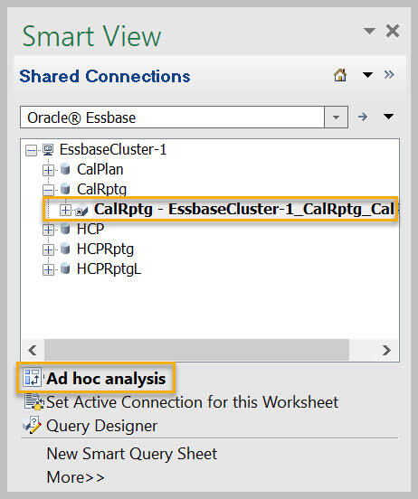
Task: Expand the CalRptg - EssbaseCluster-1_CalRptg_Cal cube node
Action: tap(65, 210)
